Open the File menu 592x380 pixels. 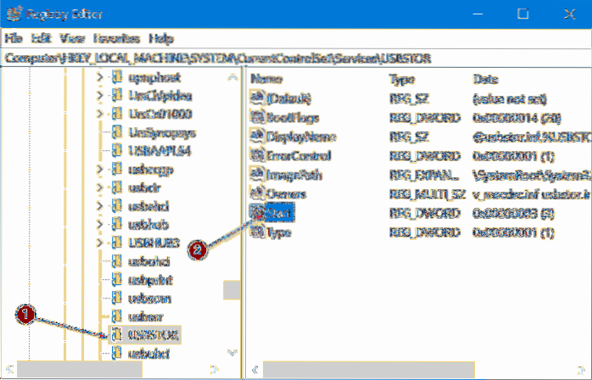click(14, 38)
